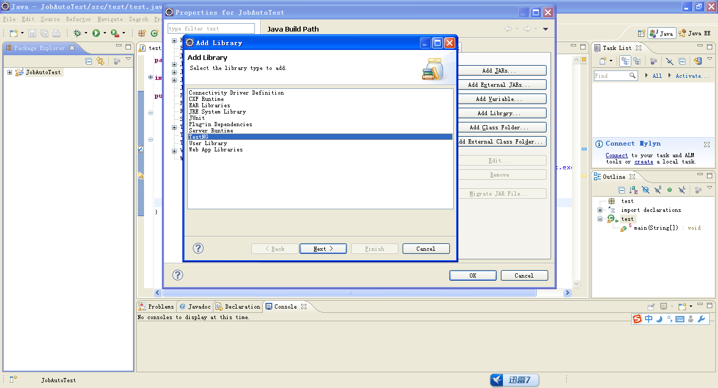Cancel the Add Library dialog

coord(426,249)
